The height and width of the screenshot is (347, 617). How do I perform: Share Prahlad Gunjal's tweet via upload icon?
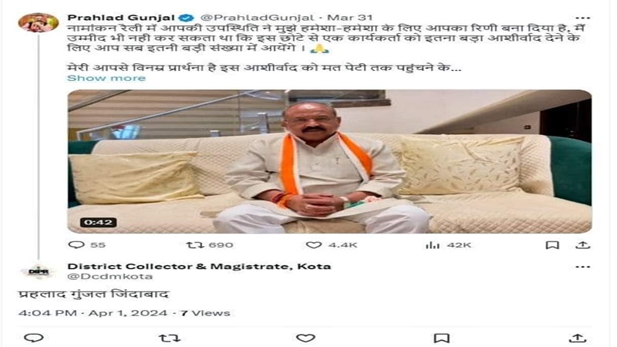coord(582,244)
